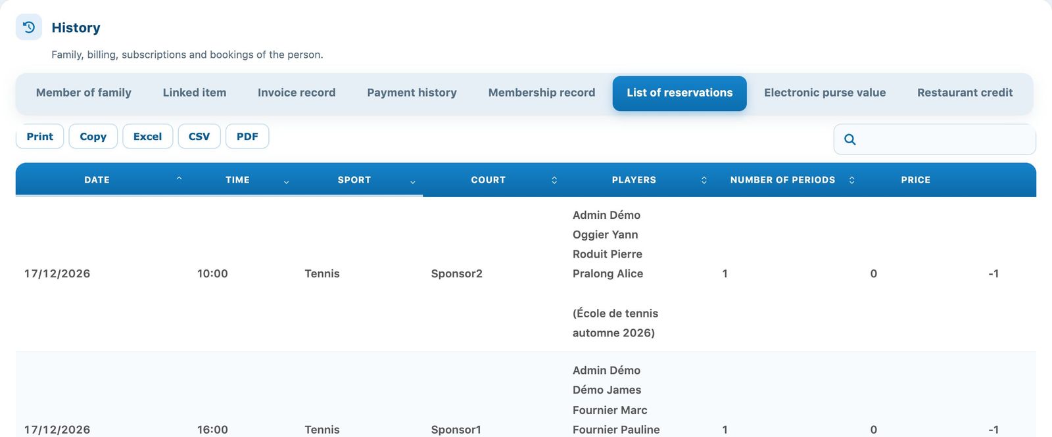
Task: Export table to Excel
Action: pos(147,136)
